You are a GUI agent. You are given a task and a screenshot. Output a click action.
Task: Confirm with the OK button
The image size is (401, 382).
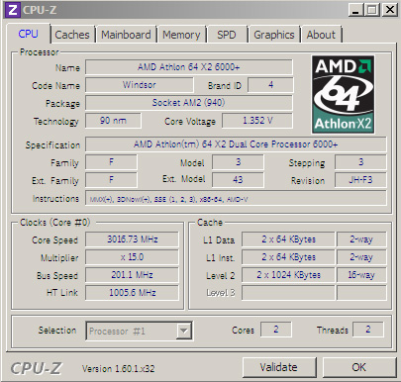(x=359, y=367)
